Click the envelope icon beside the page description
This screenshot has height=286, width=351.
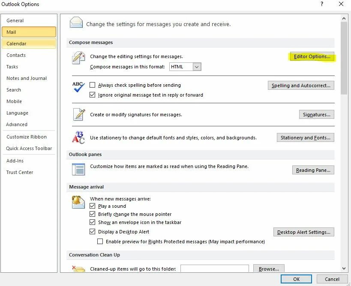pyautogui.click(x=76, y=23)
